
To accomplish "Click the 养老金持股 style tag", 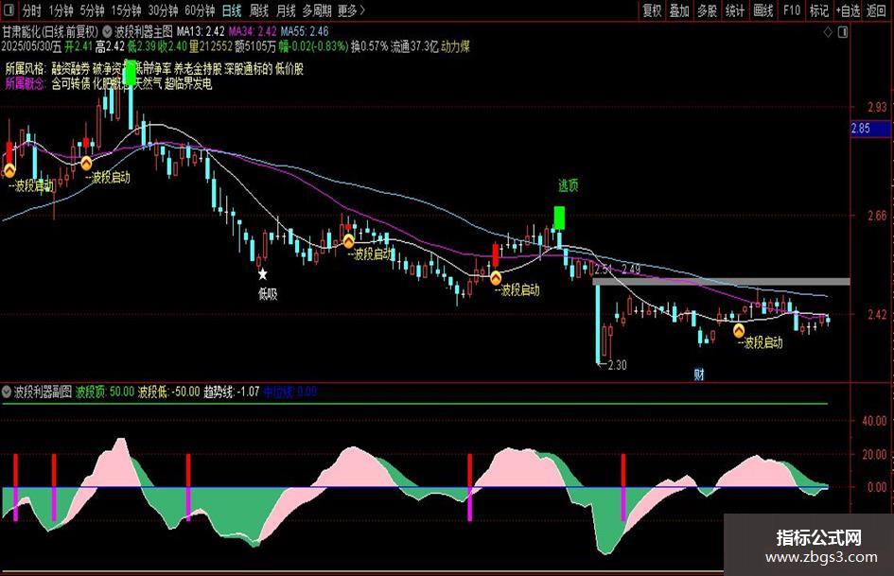I will 198,69.
